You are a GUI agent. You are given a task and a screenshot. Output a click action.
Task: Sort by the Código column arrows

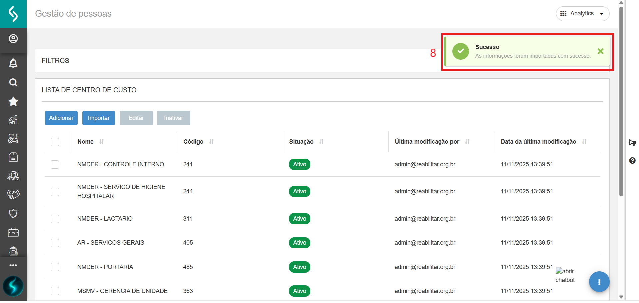211,142
